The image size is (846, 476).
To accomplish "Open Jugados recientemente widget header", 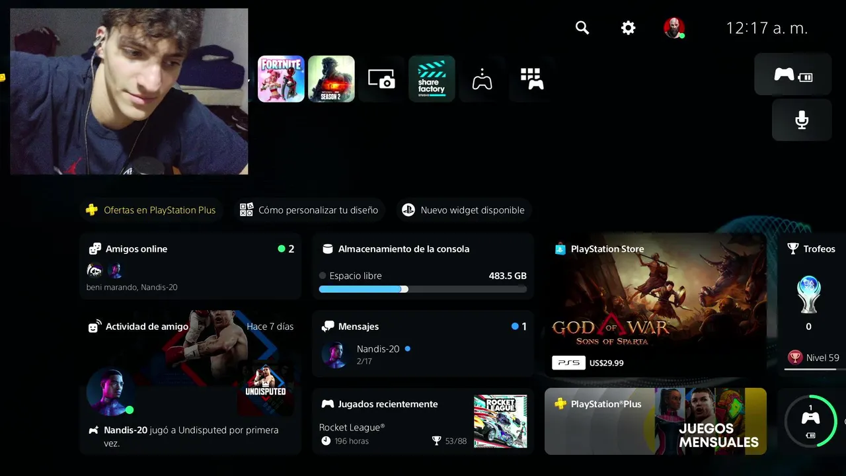I will click(x=379, y=404).
